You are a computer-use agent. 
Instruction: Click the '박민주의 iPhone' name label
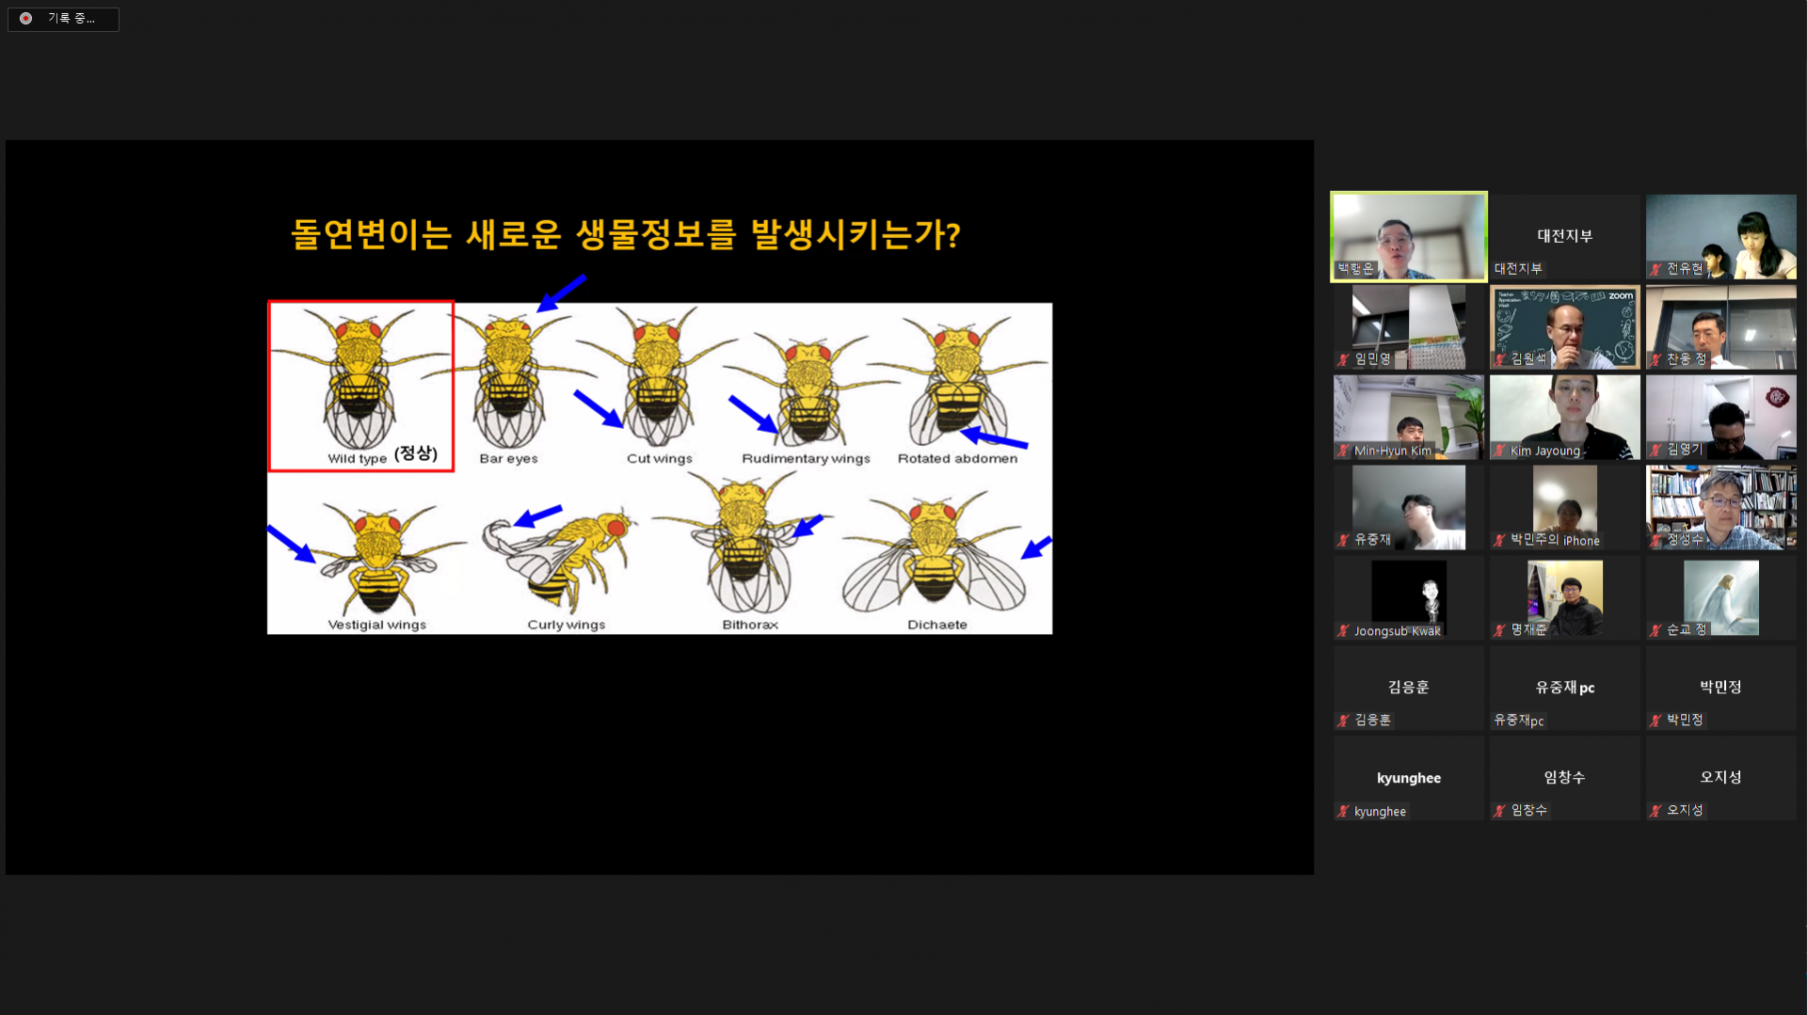pos(1556,540)
